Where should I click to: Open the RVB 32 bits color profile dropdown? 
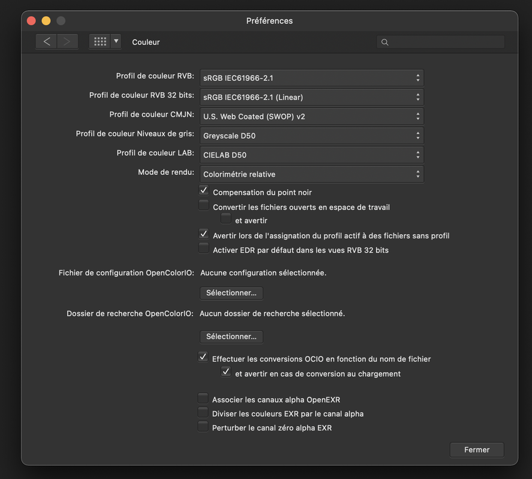[x=311, y=97]
